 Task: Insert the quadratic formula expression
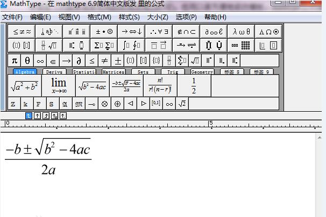coord(126,86)
